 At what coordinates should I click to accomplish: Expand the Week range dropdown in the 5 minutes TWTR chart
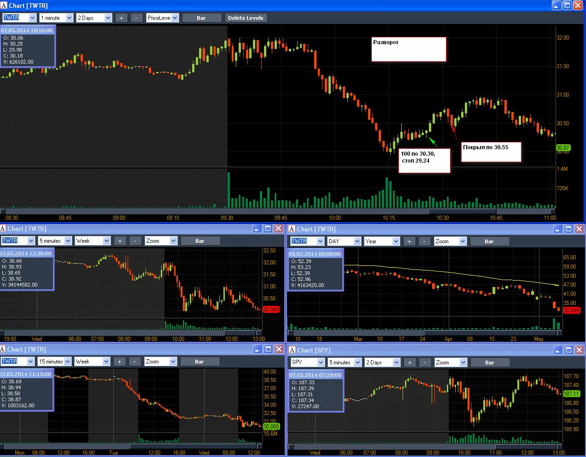pos(106,241)
